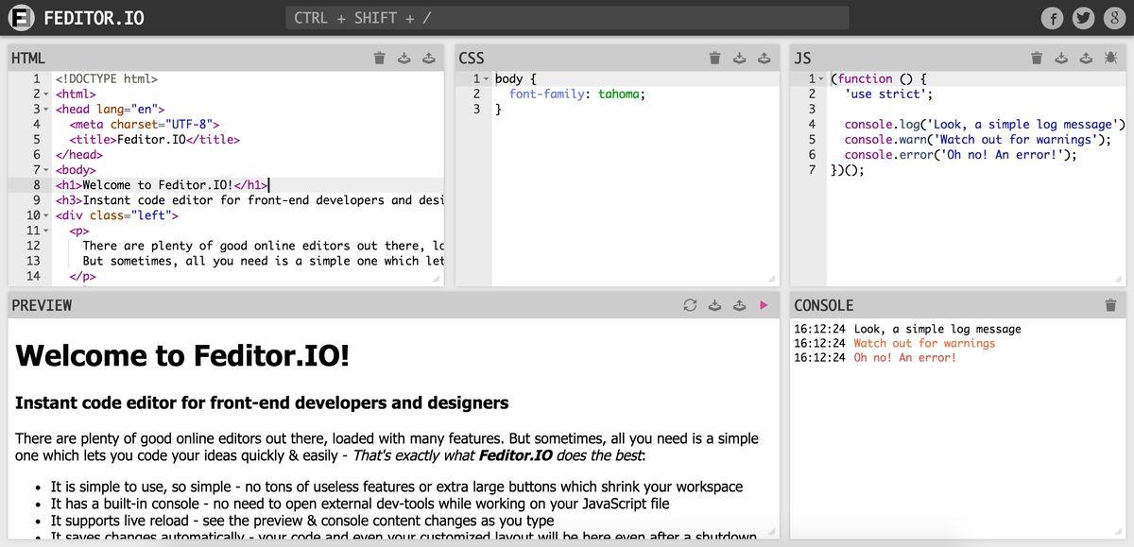This screenshot has width=1134, height=547.
Task: Click the meta charset="UTF-8" line
Action: [x=145, y=125]
